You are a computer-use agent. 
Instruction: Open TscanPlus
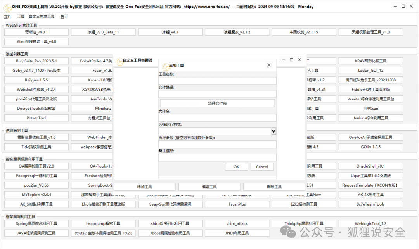237,204
